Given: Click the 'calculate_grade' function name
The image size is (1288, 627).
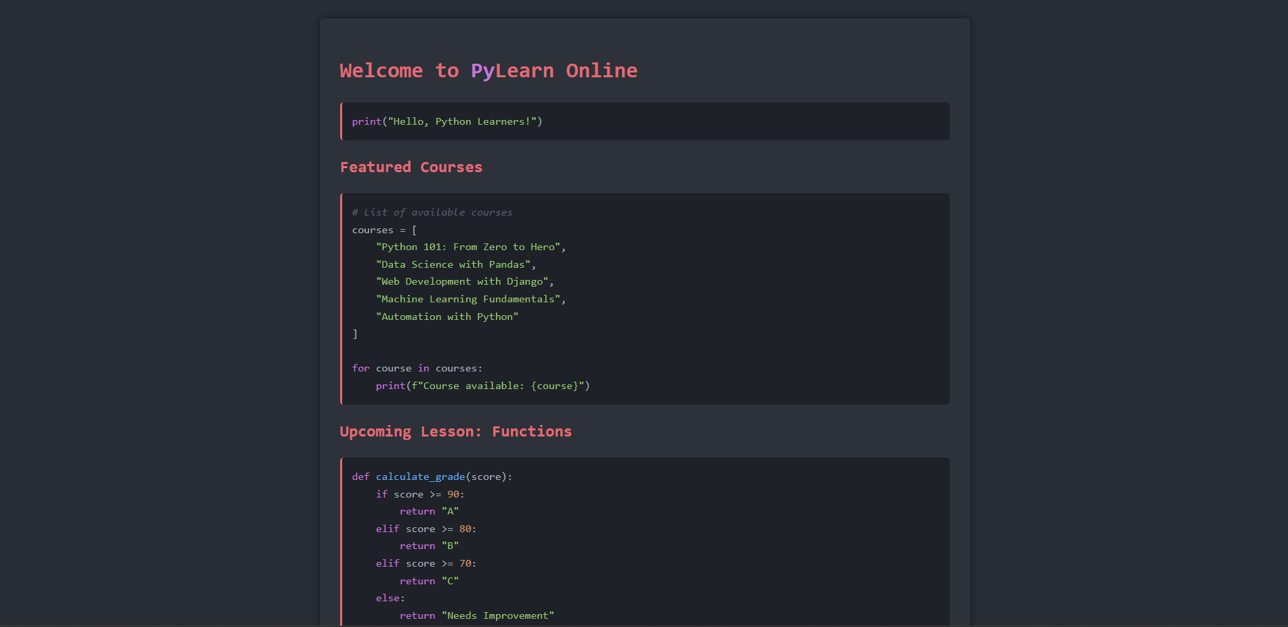Looking at the screenshot, I should point(420,477).
